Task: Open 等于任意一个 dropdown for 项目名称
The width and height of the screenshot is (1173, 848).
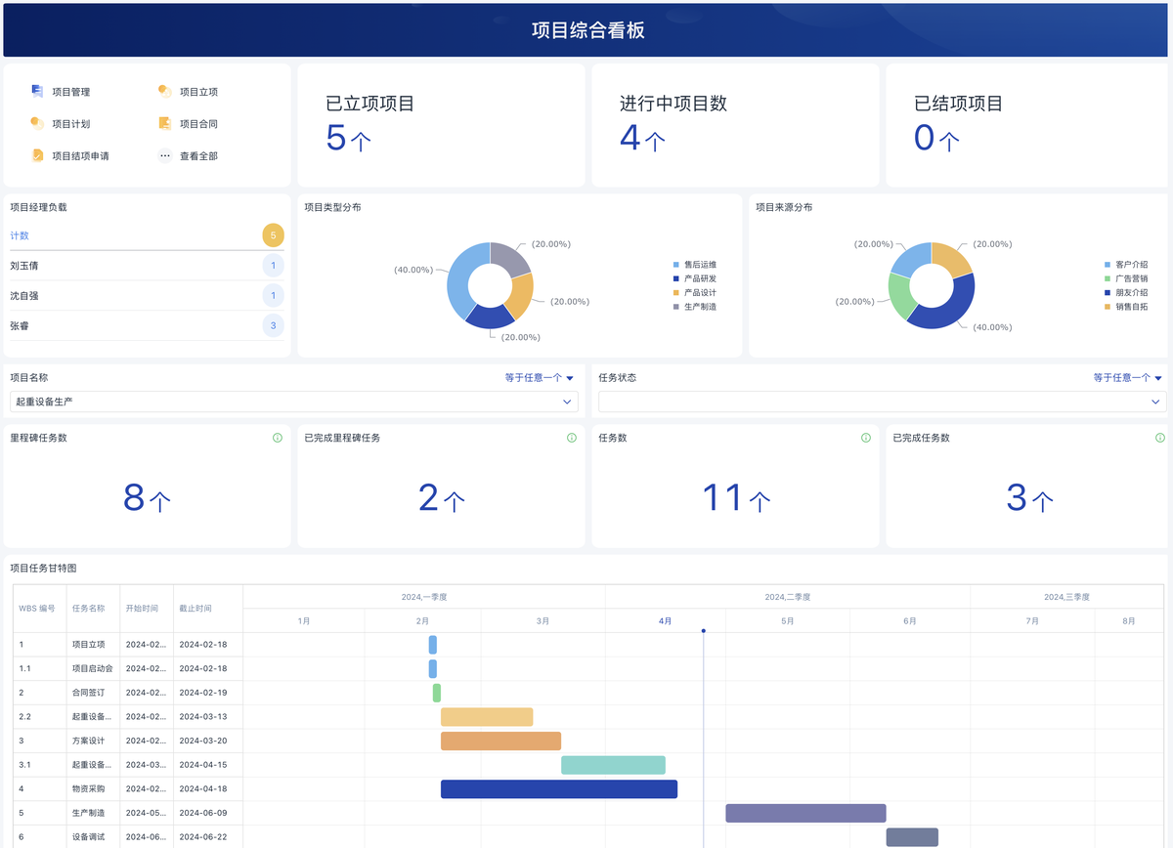Action: [x=540, y=378]
